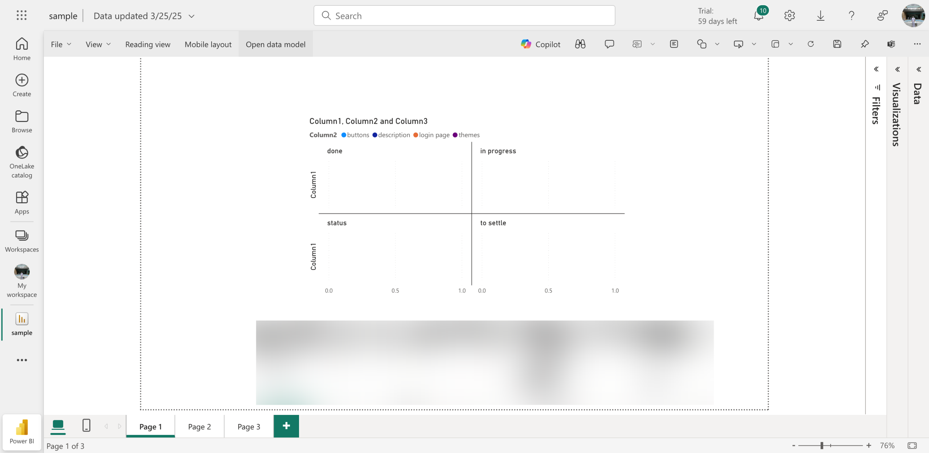This screenshot has width=929, height=453.
Task: Open OneLake catalog in sidebar
Action: pos(22,162)
